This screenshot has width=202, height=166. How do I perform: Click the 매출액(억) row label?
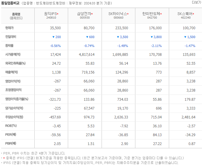pyautogui.click(x=12, y=72)
